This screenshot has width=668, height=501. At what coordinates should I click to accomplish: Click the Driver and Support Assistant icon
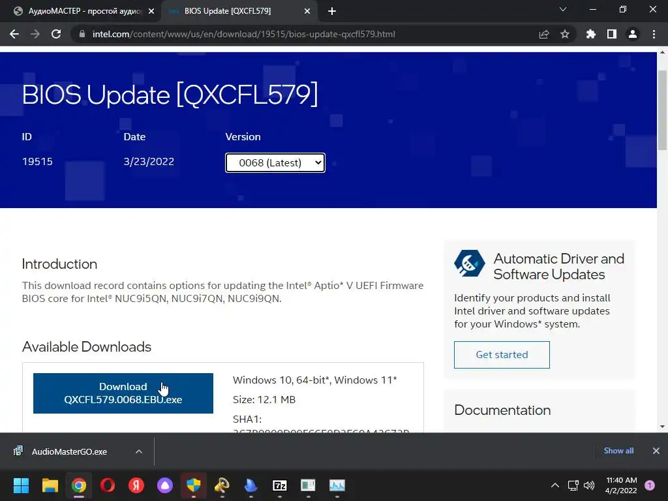pos(470,264)
